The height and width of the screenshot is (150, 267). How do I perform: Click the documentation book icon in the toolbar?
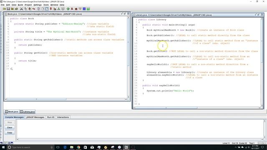point(63,9)
